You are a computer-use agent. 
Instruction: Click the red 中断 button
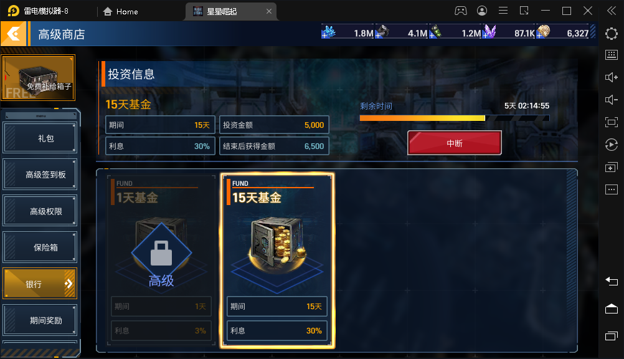click(x=455, y=143)
